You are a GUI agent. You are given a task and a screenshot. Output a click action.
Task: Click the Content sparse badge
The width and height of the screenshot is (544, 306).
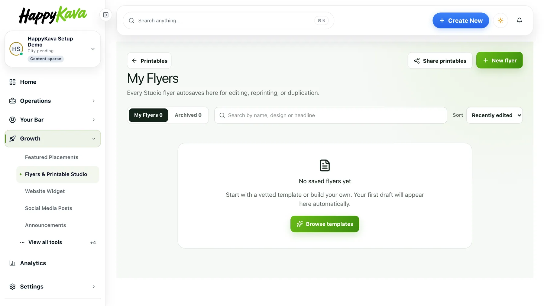46,59
